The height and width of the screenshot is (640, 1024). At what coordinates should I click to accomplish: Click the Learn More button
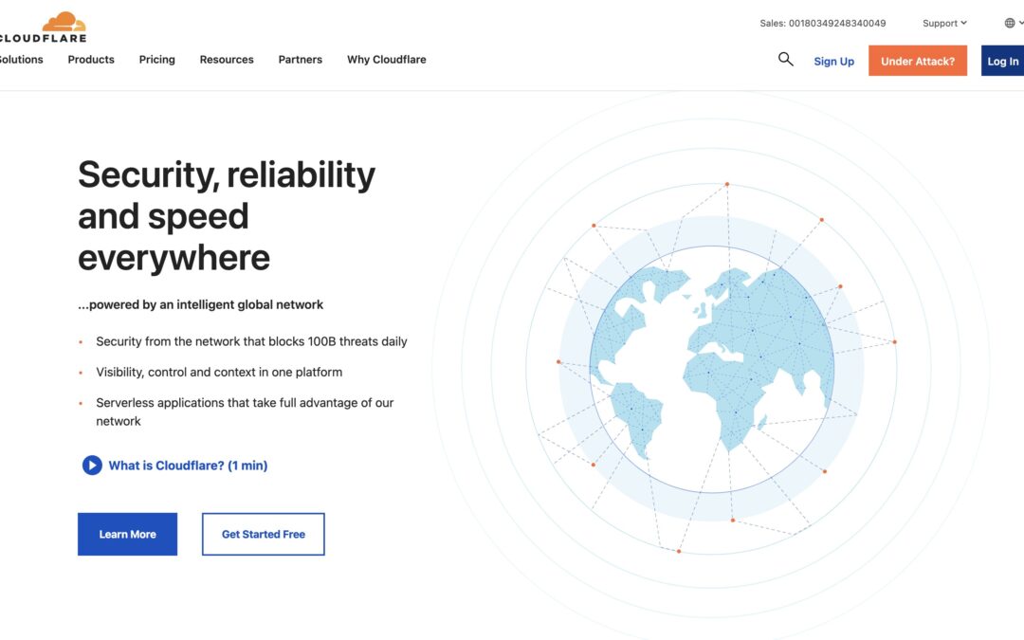click(127, 534)
